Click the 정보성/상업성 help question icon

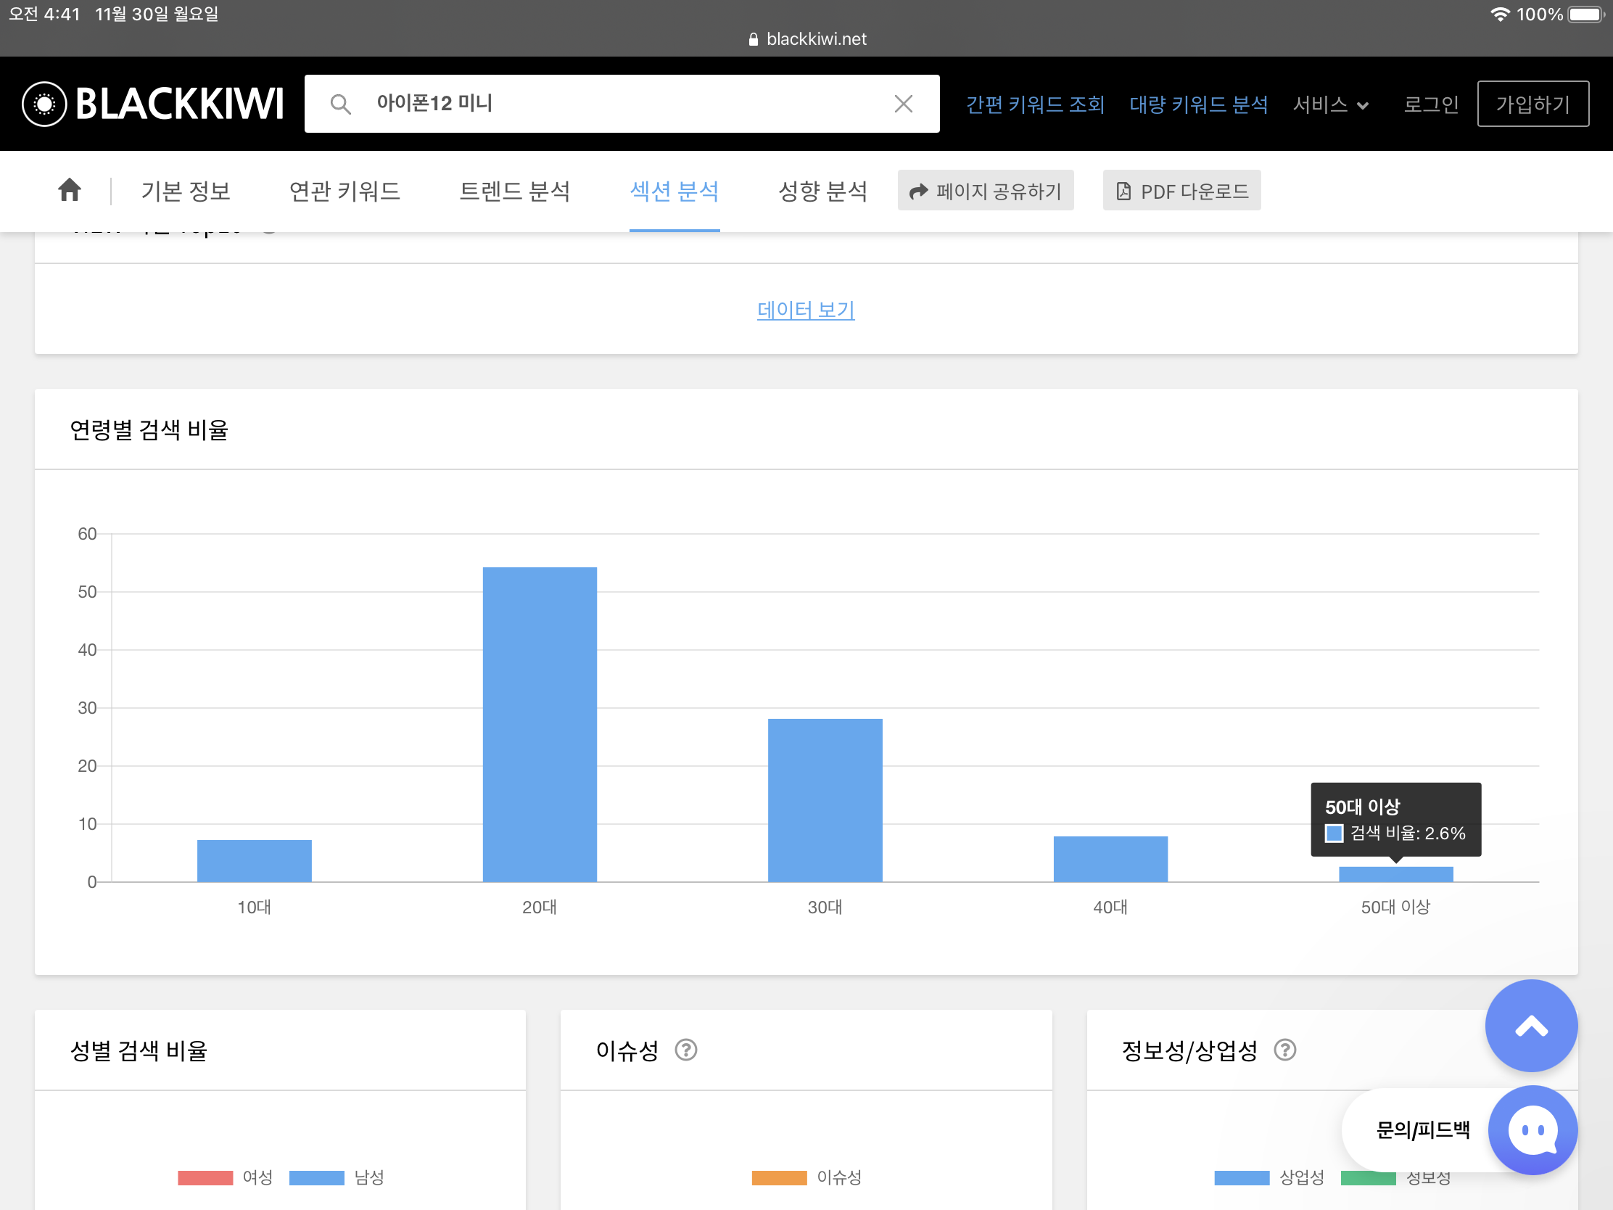pyautogui.click(x=1284, y=1050)
